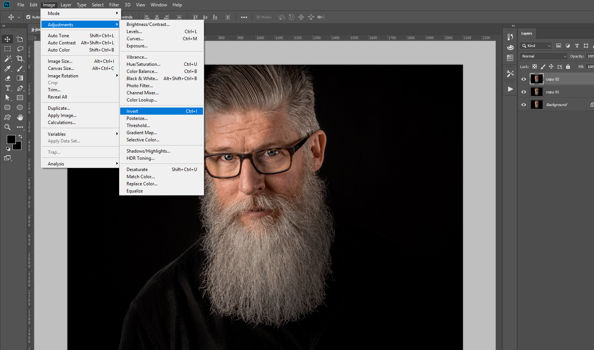Open 3D mode video camera icon
The height and width of the screenshot is (350, 594).
(x=321, y=17)
